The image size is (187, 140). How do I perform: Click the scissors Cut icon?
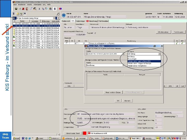39,9
